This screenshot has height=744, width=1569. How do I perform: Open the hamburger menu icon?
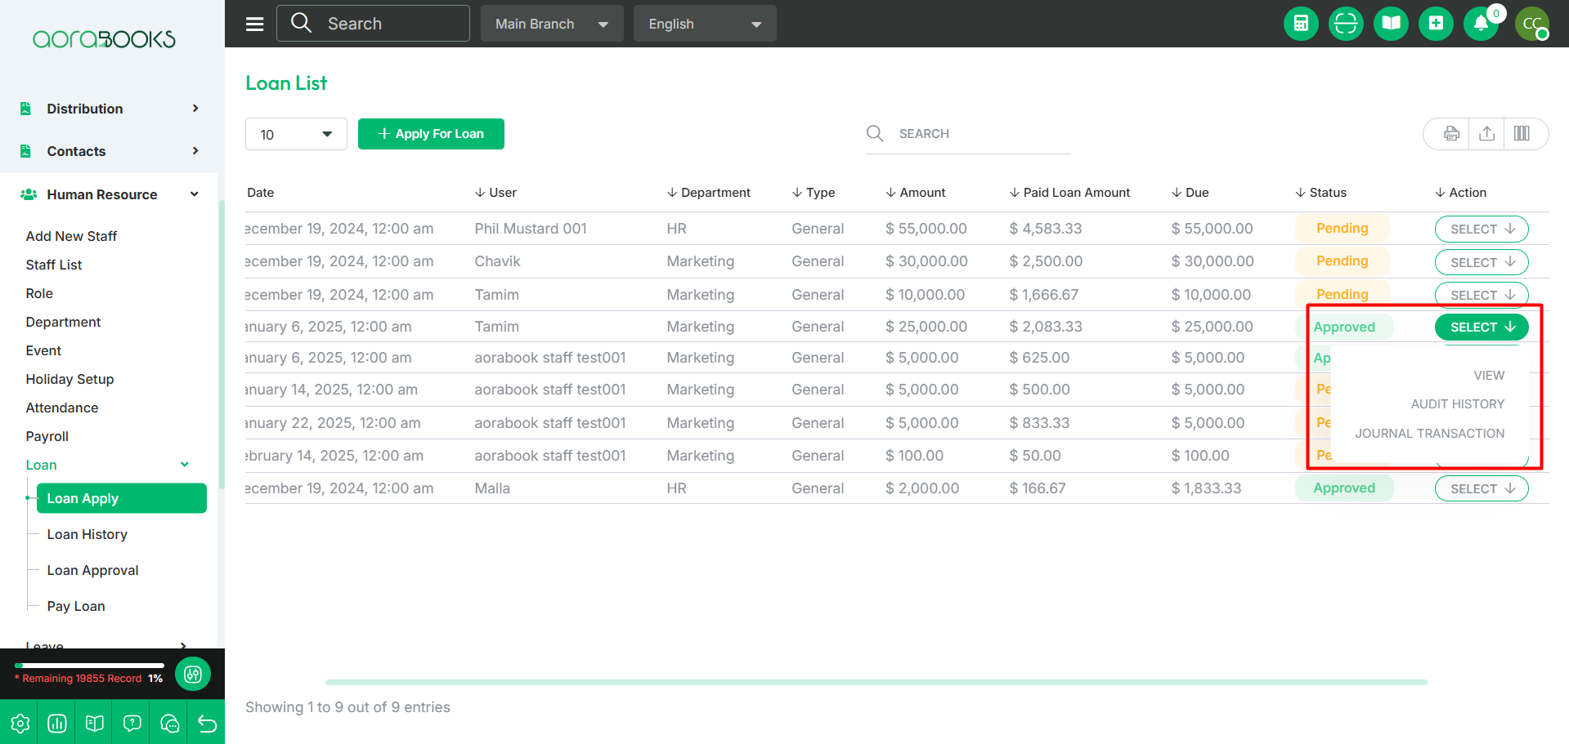click(x=255, y=24)
